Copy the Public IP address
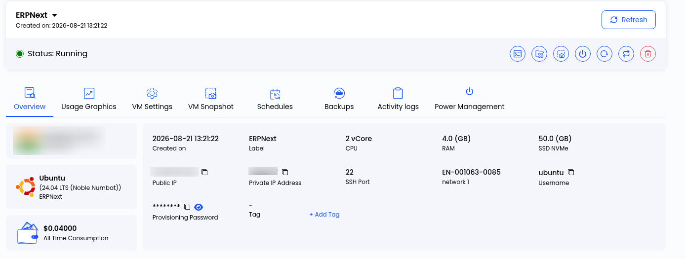The height and width of the screenshot is (259, 686). click(204, 172)
